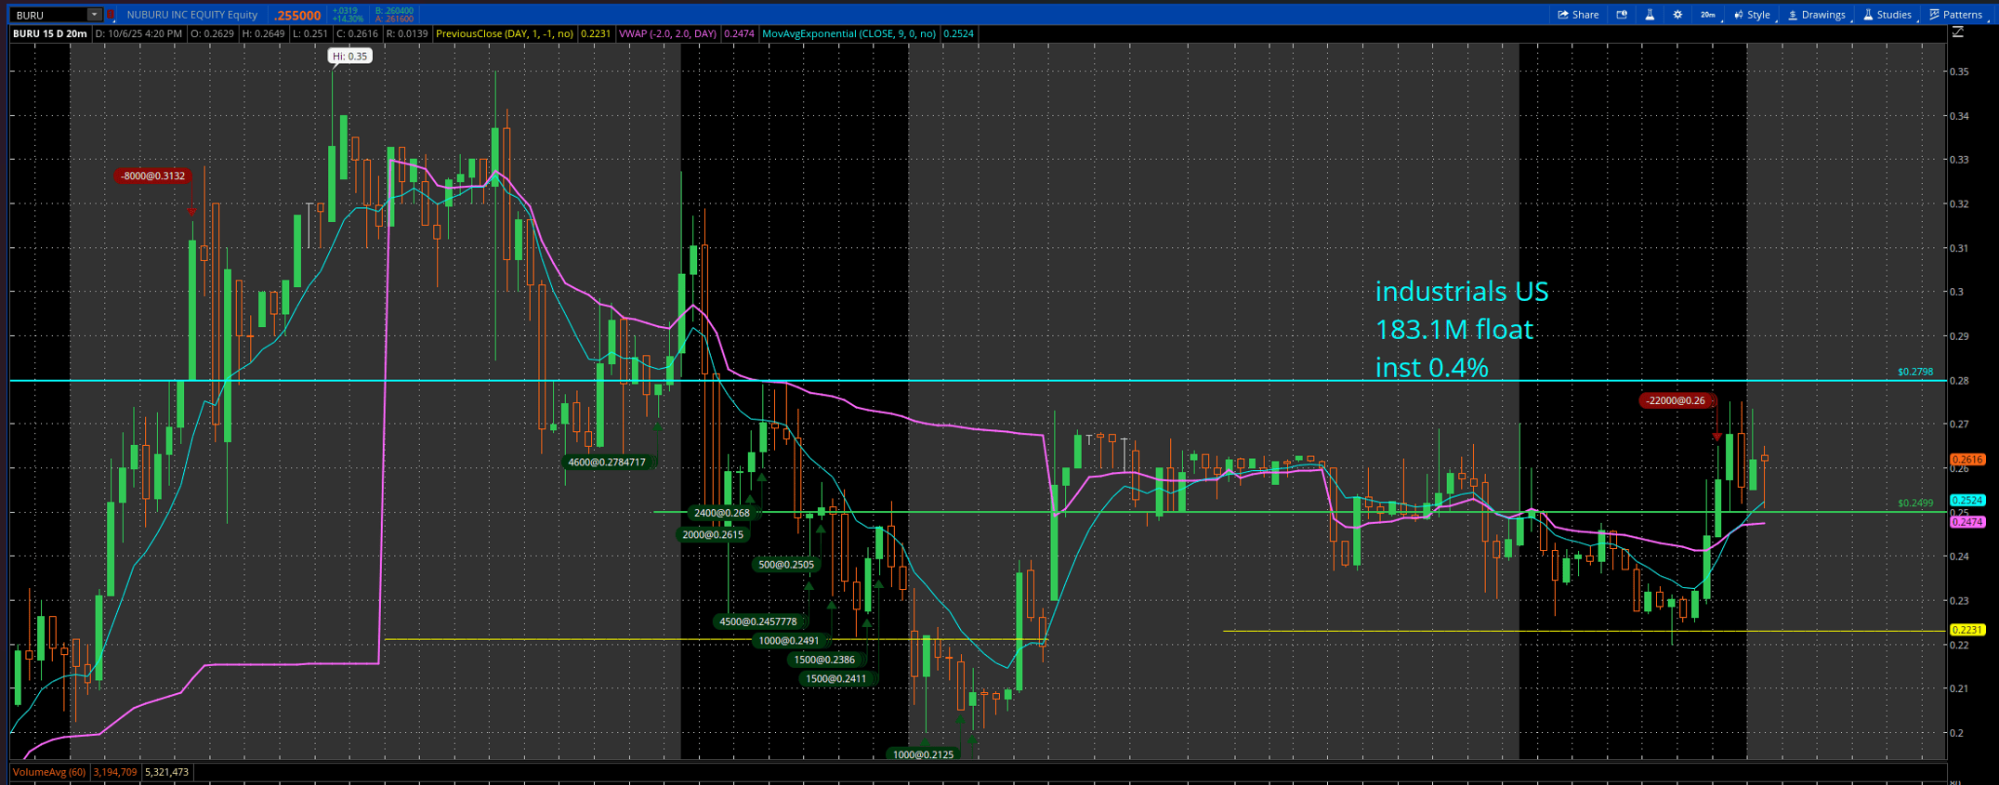
Task: Click the $0.2499 green price level label
Action: point(1915,503)
